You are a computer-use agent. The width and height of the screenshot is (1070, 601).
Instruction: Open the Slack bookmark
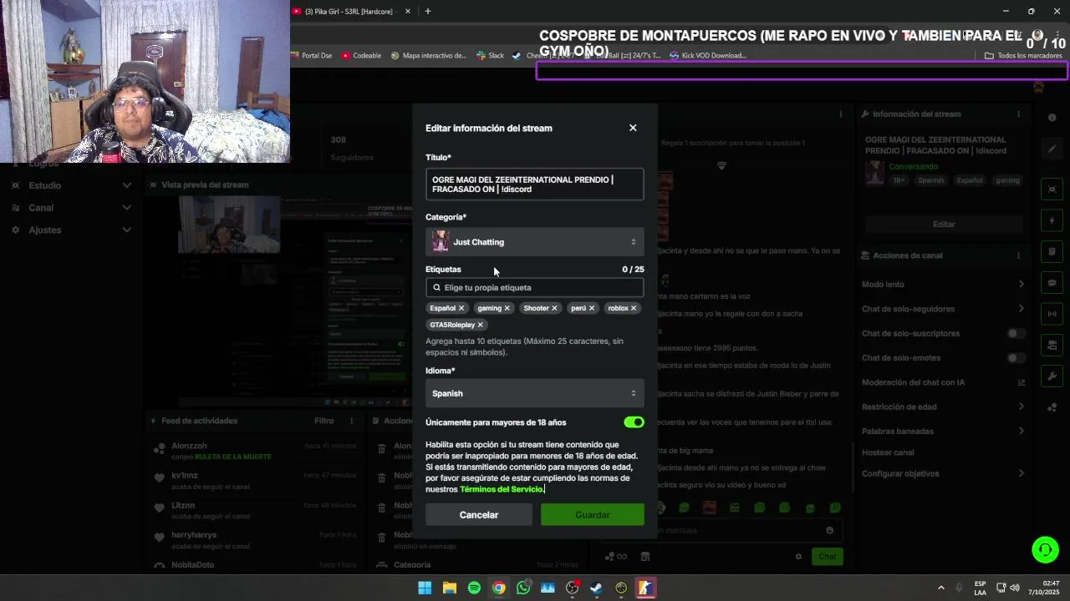pos(491,56)
